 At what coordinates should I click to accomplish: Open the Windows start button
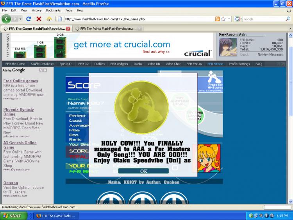[x=14, y=216]
